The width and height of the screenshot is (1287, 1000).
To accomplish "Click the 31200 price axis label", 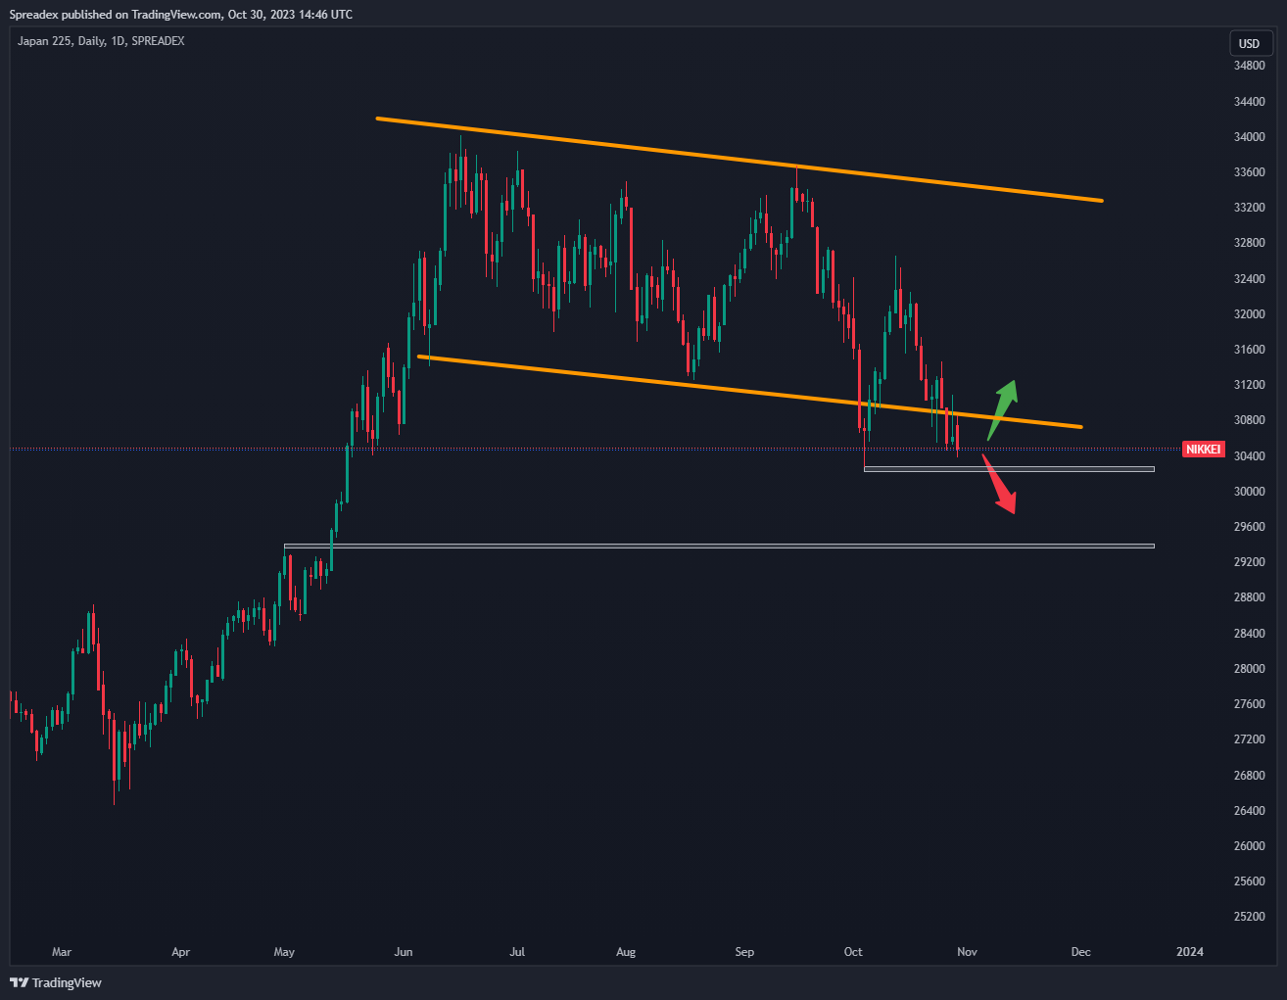I will 1250,385.
